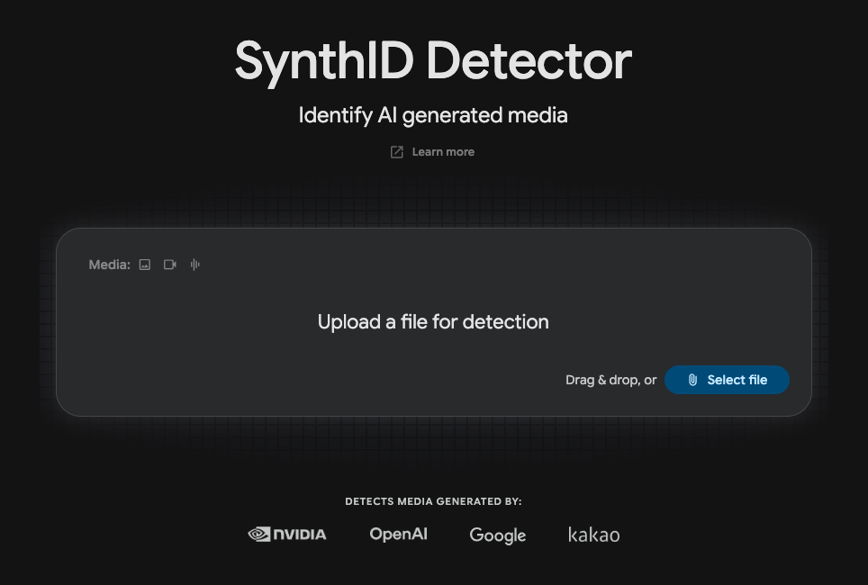Click the paperclip icon in Select file

tap(692, 380)
